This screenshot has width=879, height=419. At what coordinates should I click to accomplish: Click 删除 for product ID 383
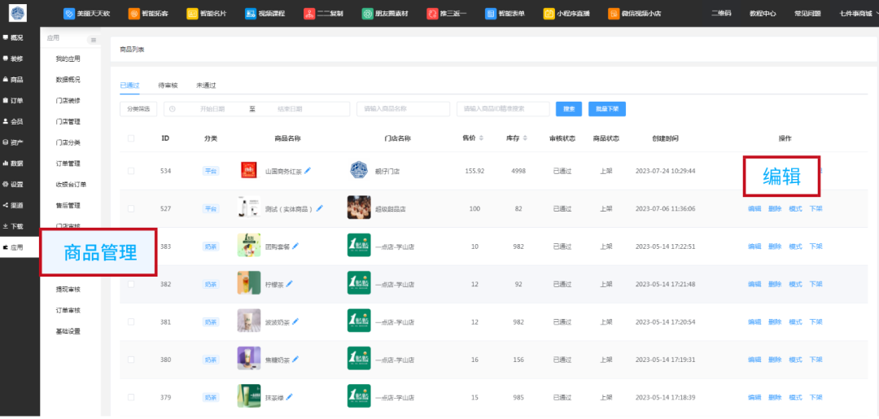(775, 247)
